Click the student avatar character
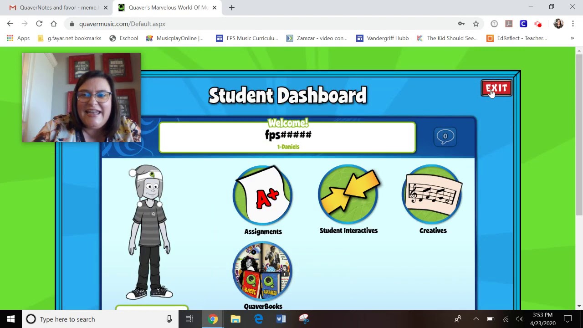The height and width of the screenshot is (328, 583). [x=149, y=232]
